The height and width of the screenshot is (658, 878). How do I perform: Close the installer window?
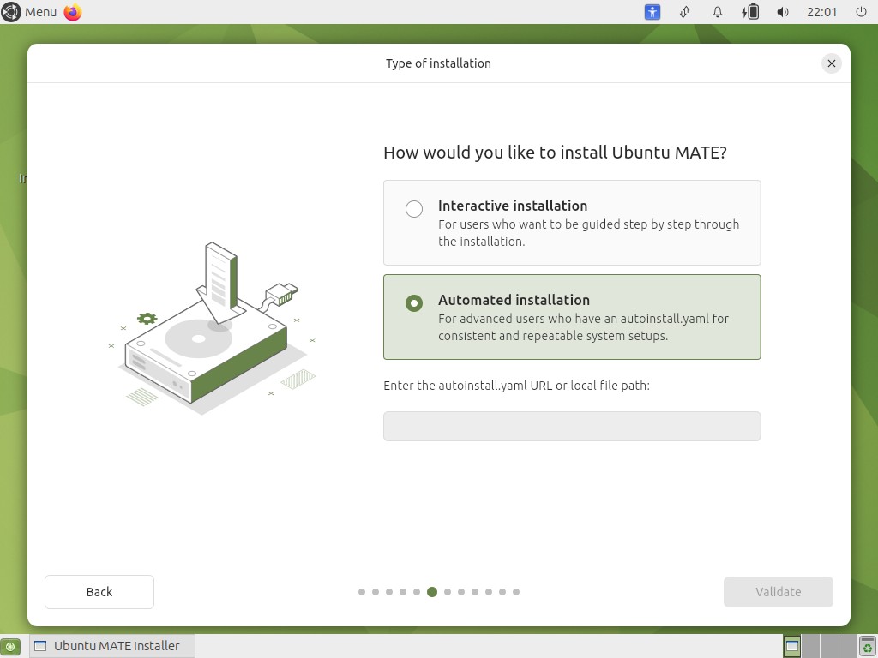[x=831, y=63]
